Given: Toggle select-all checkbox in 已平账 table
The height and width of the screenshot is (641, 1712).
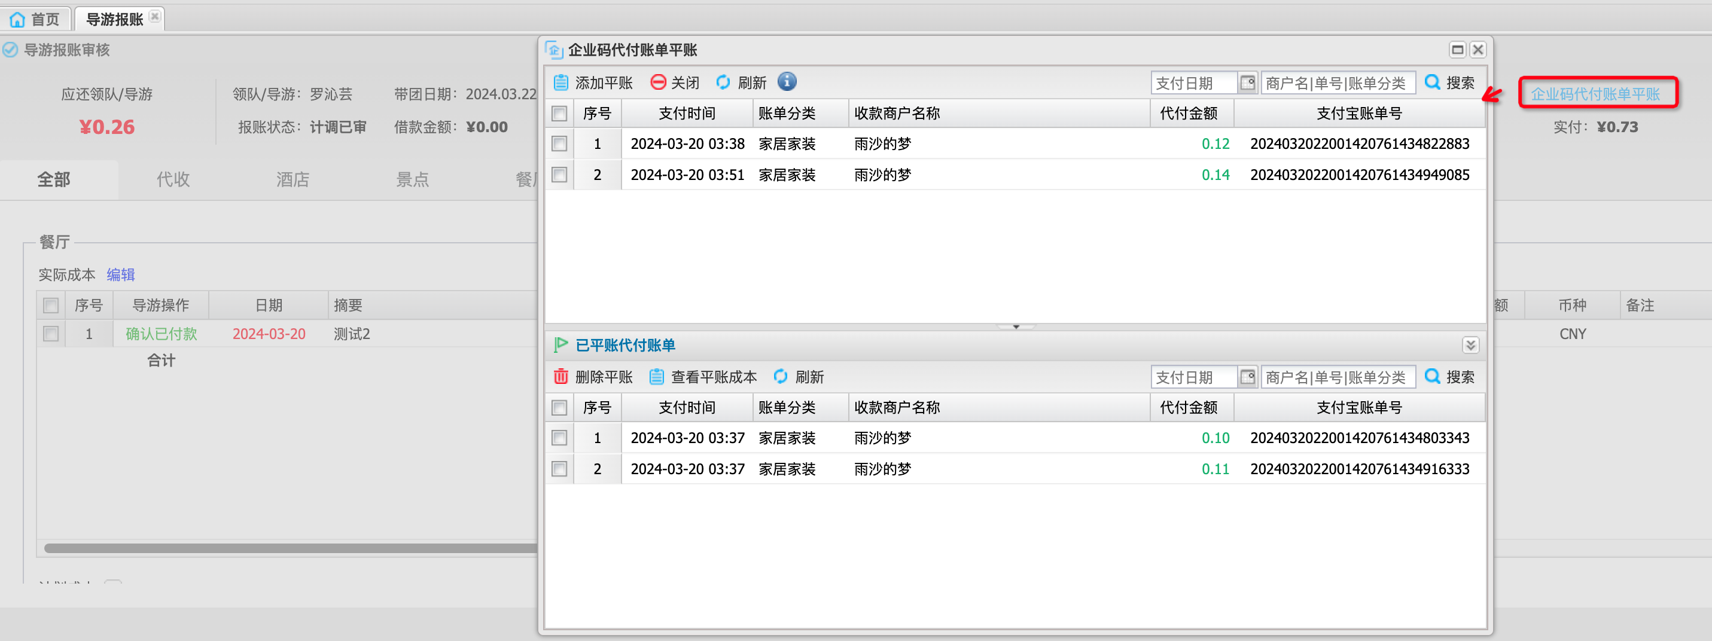Looking at the screenshot, I should pos(559,408).
